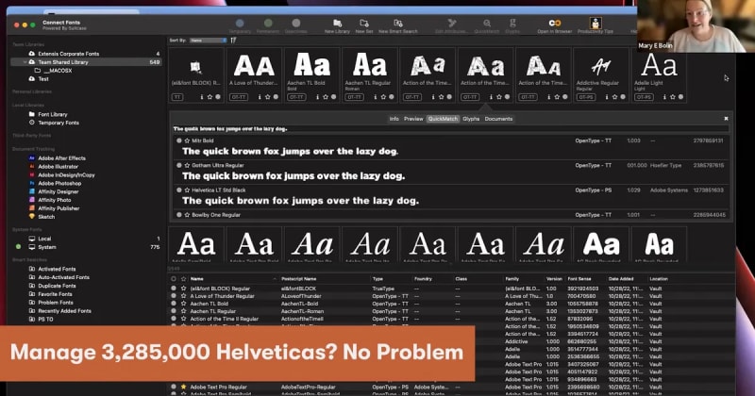The height and width of the screenshot is (396, 755).
Task: Sort list by Date Added column
Action: point(620,279)
